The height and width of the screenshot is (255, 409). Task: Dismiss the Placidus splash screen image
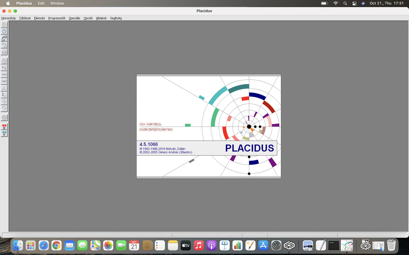[209, 126]
